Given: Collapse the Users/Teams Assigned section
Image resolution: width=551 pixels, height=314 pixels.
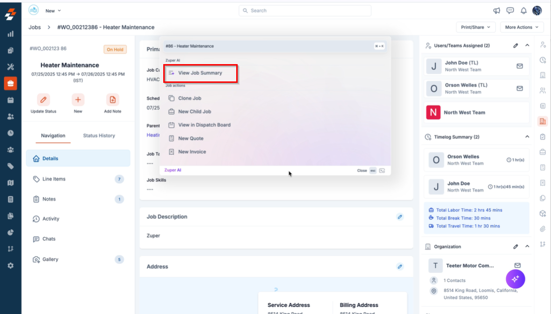Looking at the screenshot, I should click(527, 45).
